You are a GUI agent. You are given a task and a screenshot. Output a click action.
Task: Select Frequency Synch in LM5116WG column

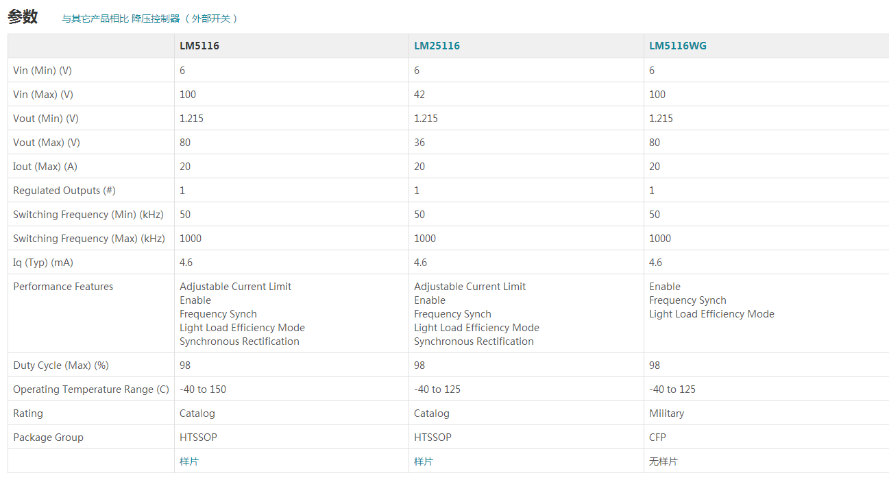687,300
